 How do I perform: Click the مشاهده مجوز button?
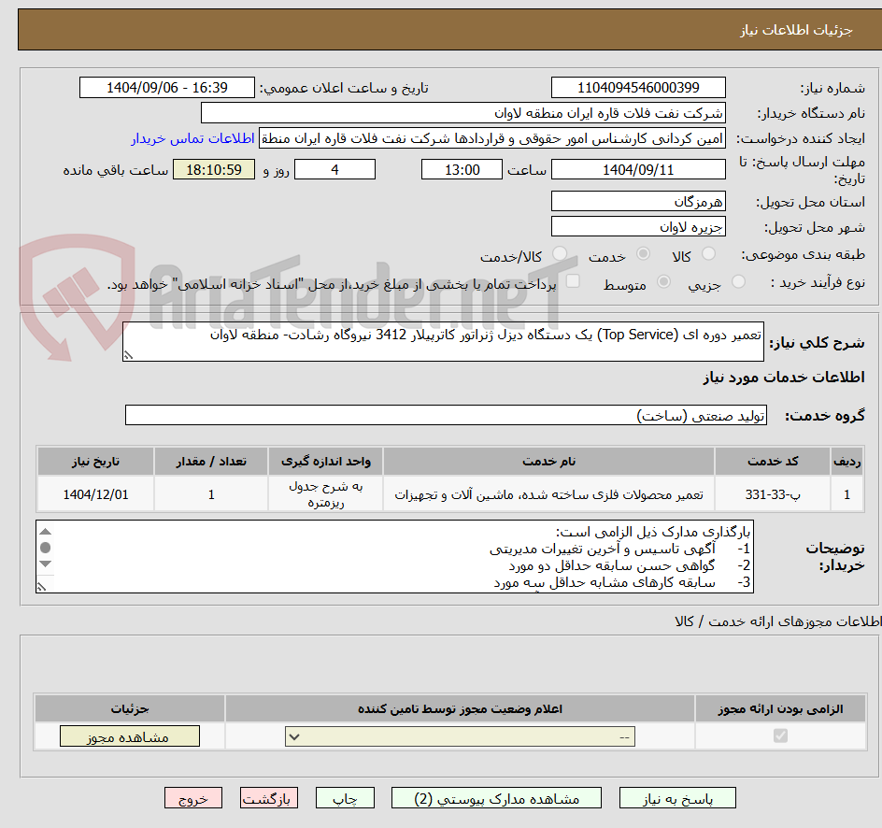pyautogui.click(x=129, y=736)
